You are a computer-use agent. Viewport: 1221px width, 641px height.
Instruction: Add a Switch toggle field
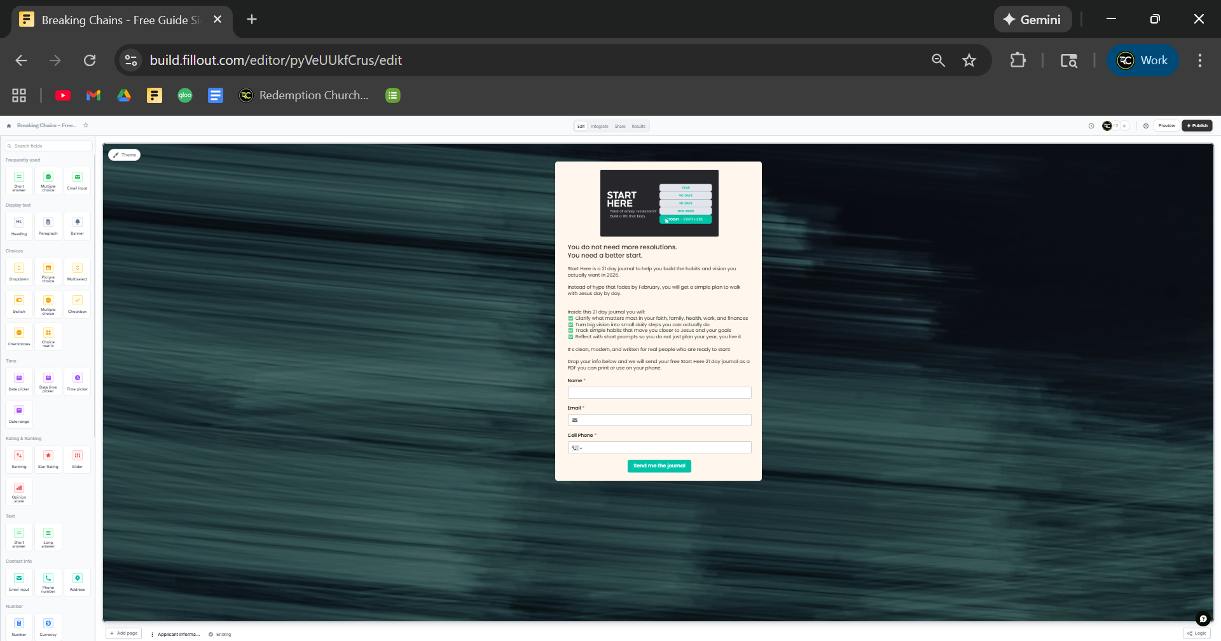click(x=19, y=304)
